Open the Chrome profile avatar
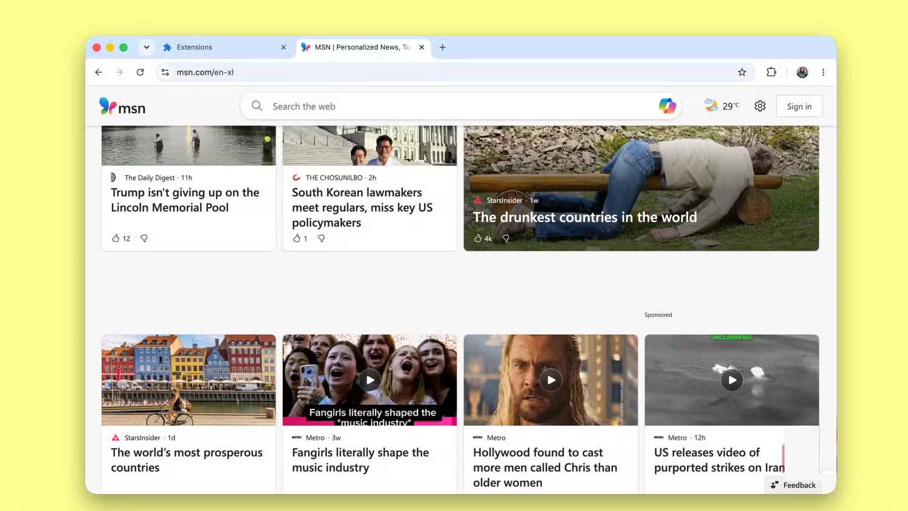This screenshot has height=511, width=908. coord(802,72)
